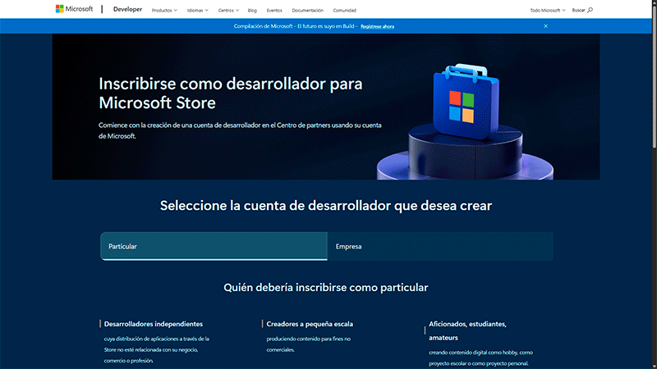The width and height of the screenshot is (657, 369).
Task: Click heading "Quién debería inscribirse como particular"
Action: 325,288
